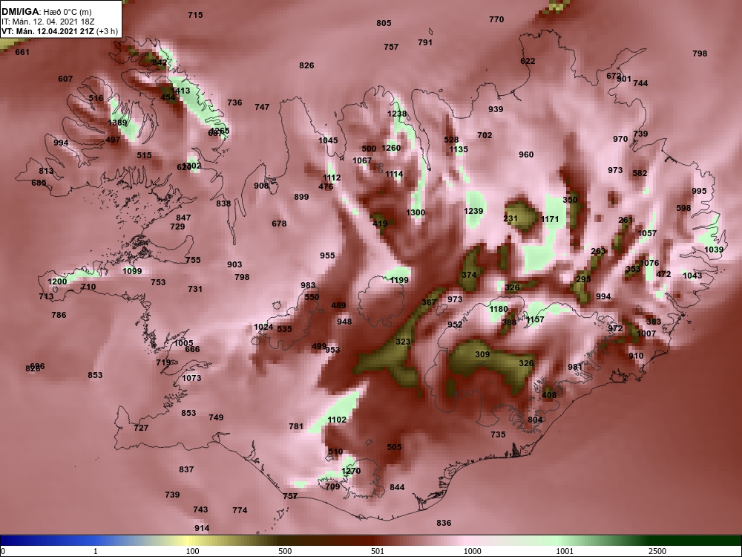Viewport: 742px width, 557px height.
Task: Click map value 1099
Action: [132, 271]
